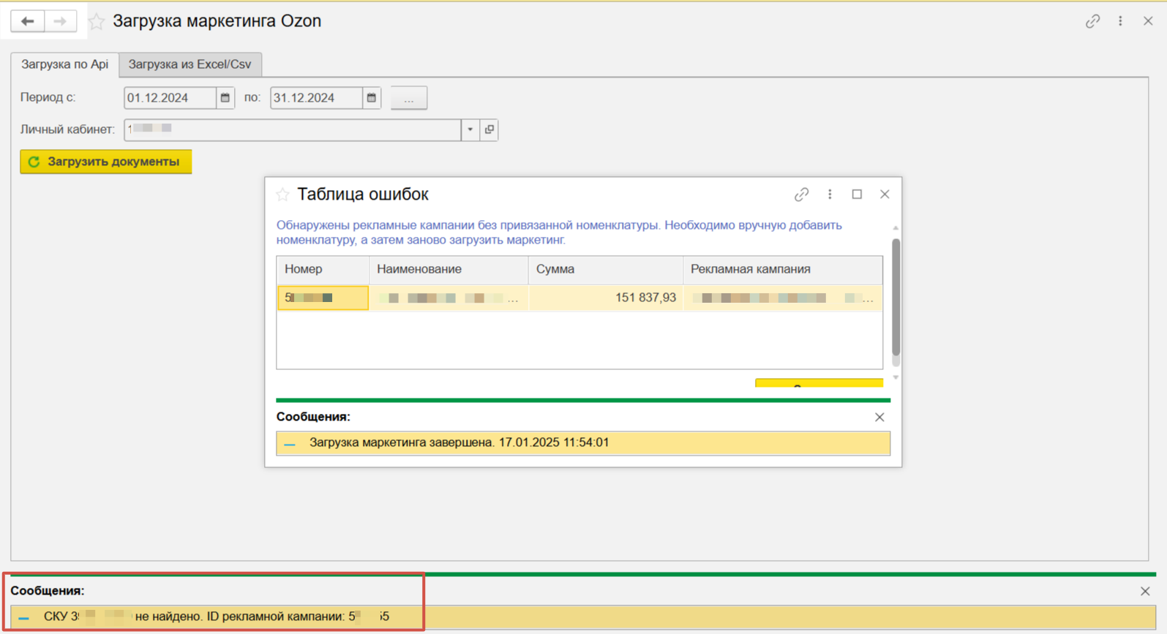The width and height of the screenshot is (1167, 634).
Task: Select the СКУ не найдено message
Action: click(583, 617)
